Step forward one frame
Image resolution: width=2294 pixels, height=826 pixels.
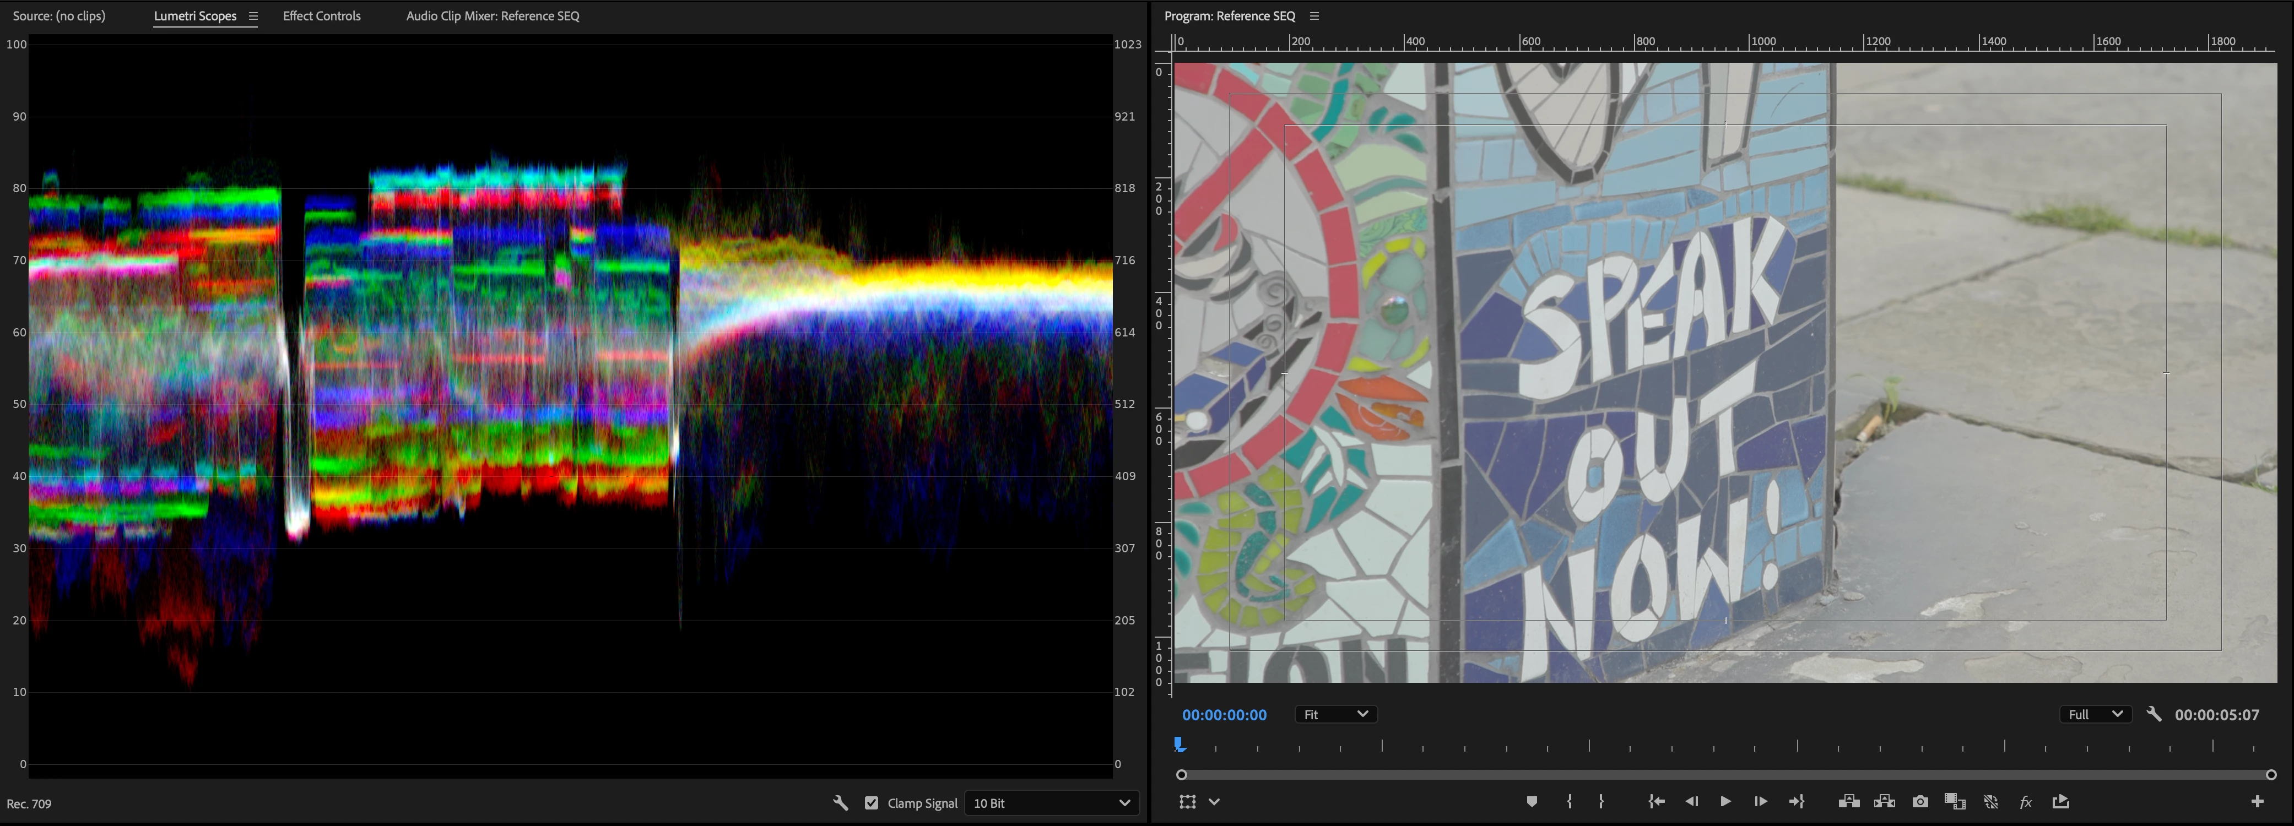pos(1761,802)
